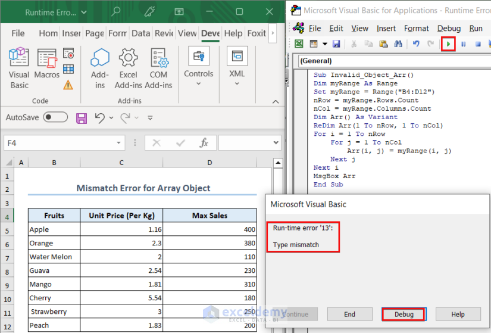Open Insert UserForm dropdown arrow in VBA

[x=325, y=44]
